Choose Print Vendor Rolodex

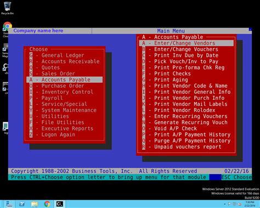tap(186, 110)
